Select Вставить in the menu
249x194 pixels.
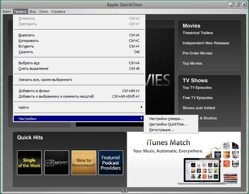[x=79, y=46]
